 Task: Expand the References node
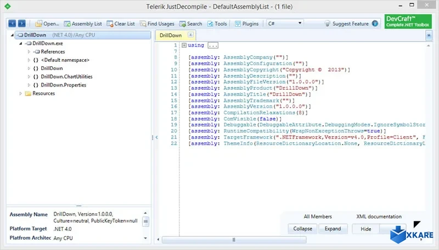click(x=29, y=51)
